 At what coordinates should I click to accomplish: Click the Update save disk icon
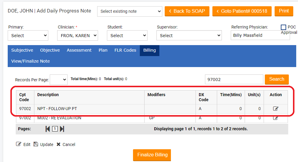tap(36, 144)
